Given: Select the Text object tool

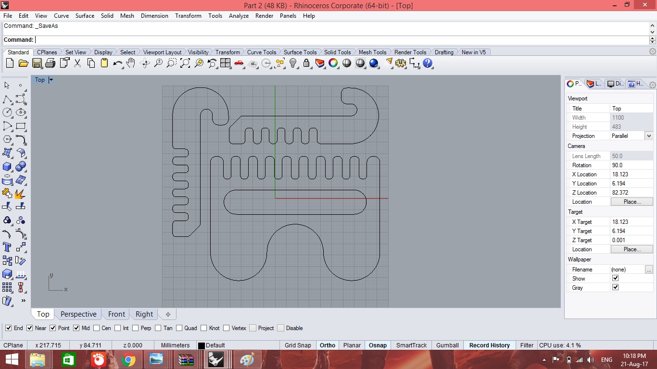Looking at the screenshot, I should 7,247.
